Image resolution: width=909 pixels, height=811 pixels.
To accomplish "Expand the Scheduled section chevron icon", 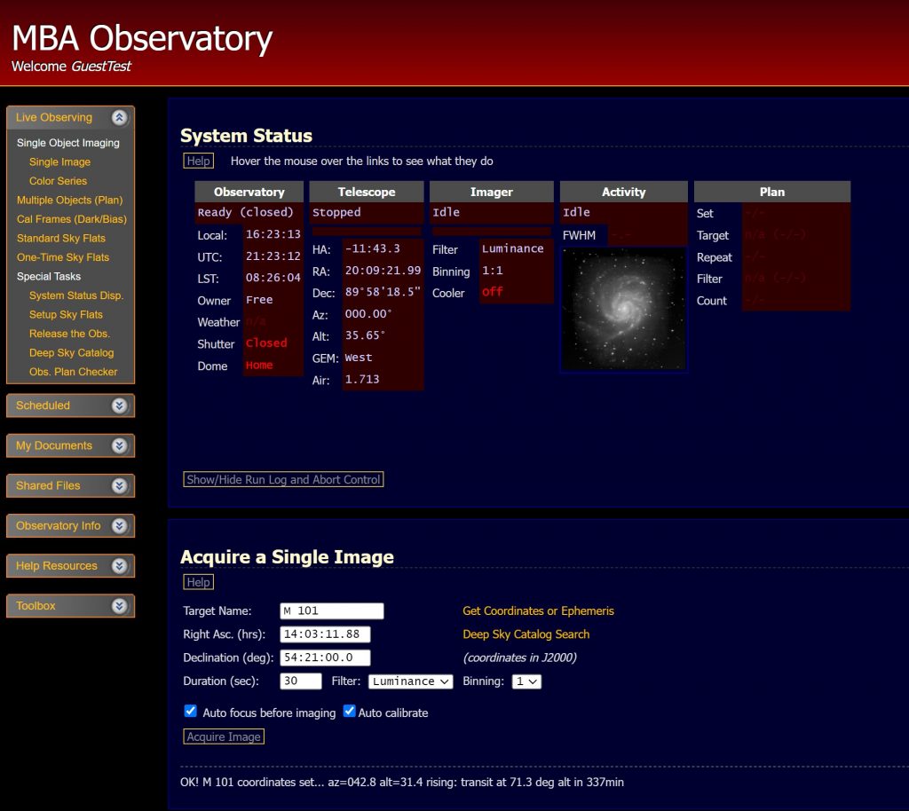I will (120, 405).
